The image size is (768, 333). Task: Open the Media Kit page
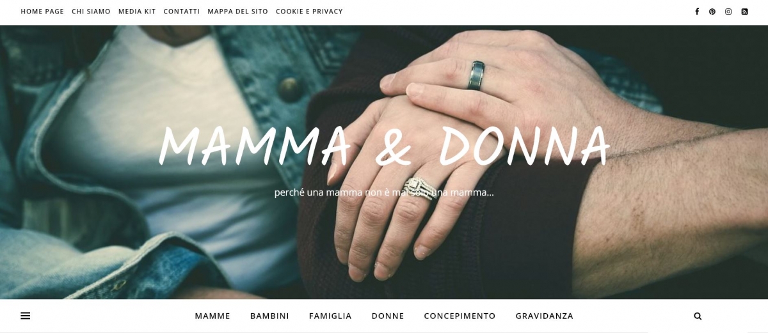[x=137, y=12]
